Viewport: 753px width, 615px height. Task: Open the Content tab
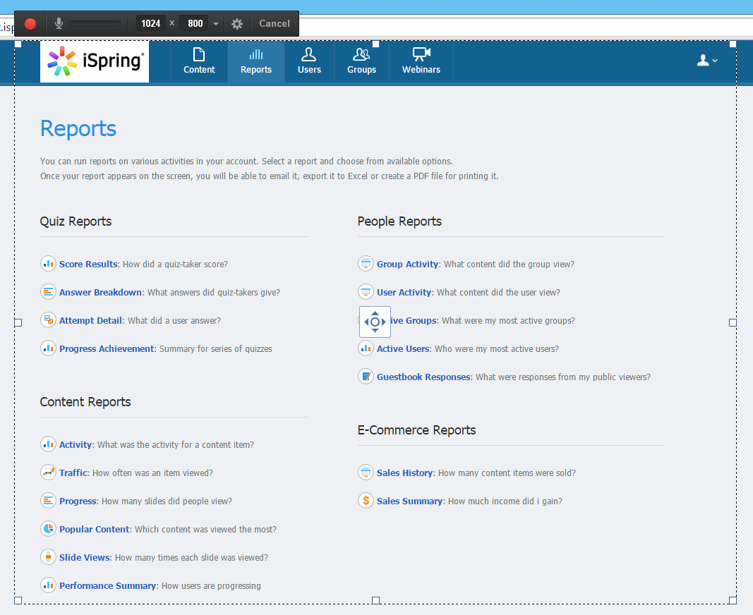(199, 61)
